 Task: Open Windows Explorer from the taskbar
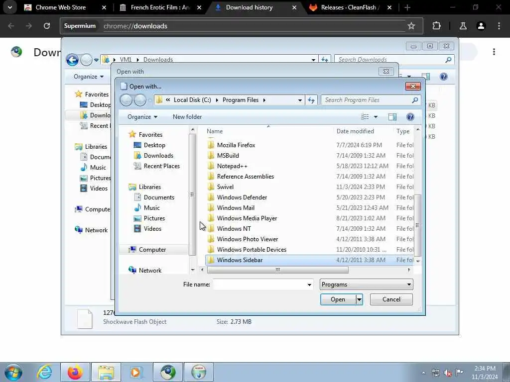click(106, 372)
